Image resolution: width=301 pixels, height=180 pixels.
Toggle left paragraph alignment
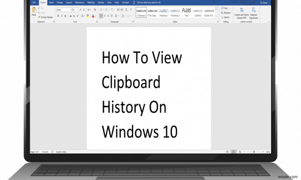coord(101,16)
